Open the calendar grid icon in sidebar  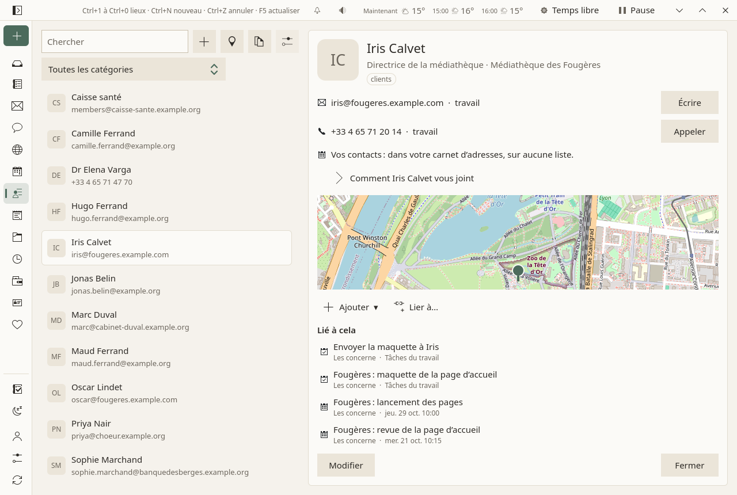pyautogui.click(x=17, y=172)
